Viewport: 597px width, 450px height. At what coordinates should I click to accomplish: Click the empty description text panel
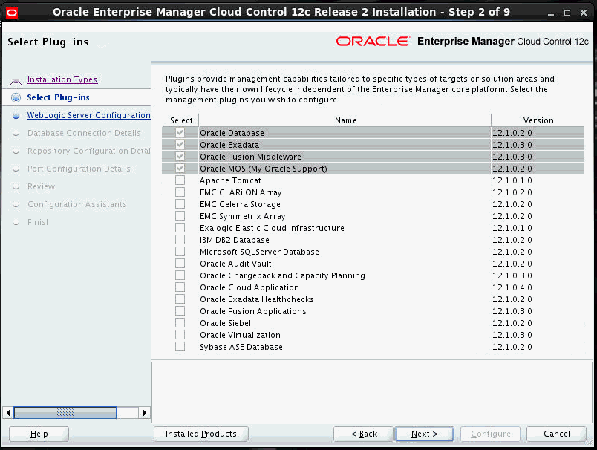tap(371, 392)
